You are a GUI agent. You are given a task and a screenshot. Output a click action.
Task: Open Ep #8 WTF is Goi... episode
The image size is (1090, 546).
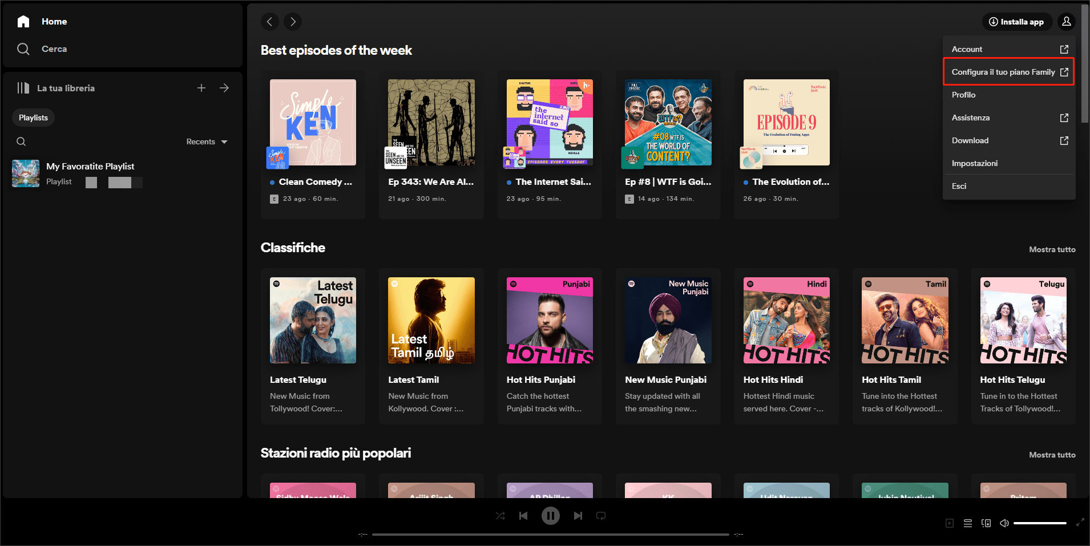[668, 144]
